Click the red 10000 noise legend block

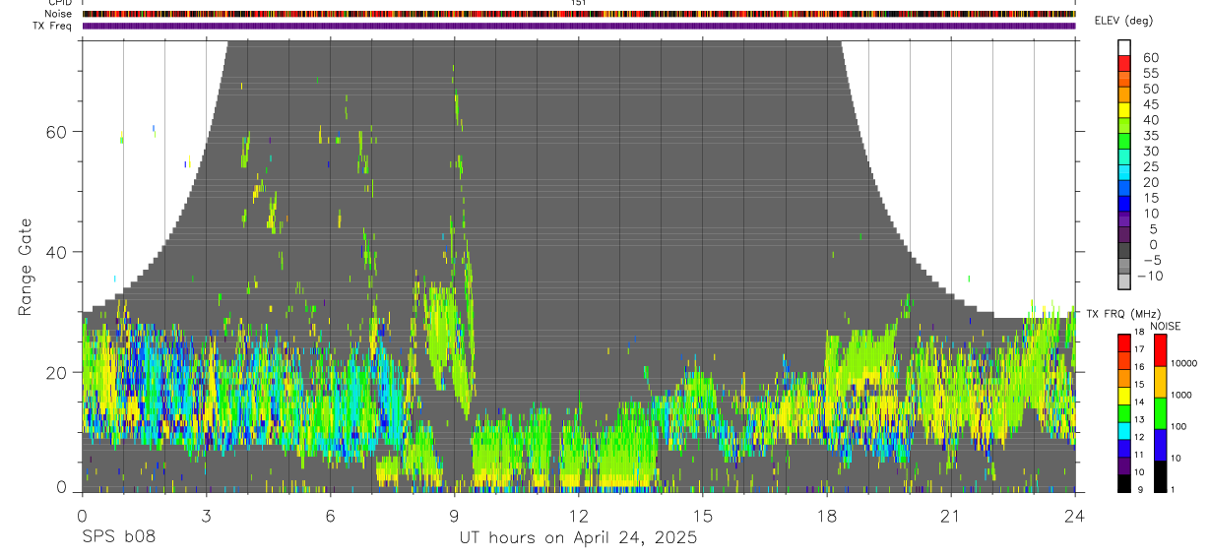pyautogui.click(x=1160, y=350)
